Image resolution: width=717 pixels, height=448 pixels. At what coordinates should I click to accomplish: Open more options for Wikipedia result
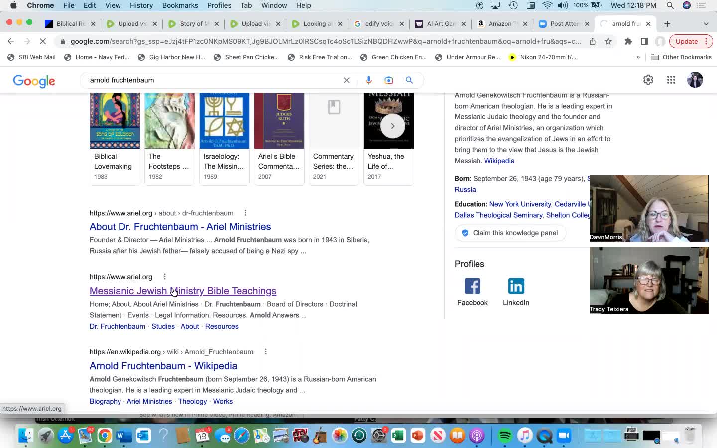point(266,352)
